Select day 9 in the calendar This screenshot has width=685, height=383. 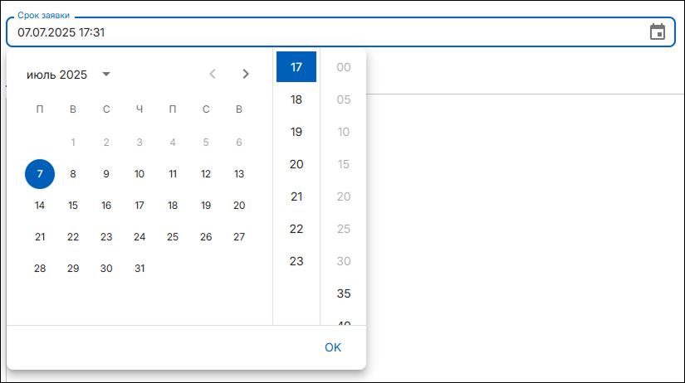[x=106, y=174]
